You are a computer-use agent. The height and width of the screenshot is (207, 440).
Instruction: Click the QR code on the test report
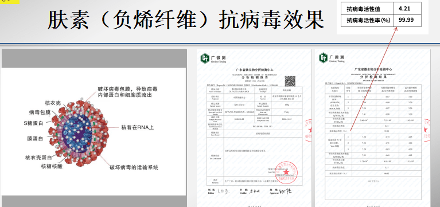point(290,81)
